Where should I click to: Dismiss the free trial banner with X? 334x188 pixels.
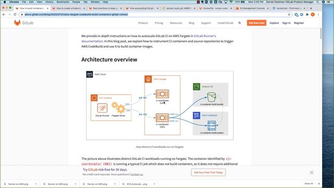(312, 172)
